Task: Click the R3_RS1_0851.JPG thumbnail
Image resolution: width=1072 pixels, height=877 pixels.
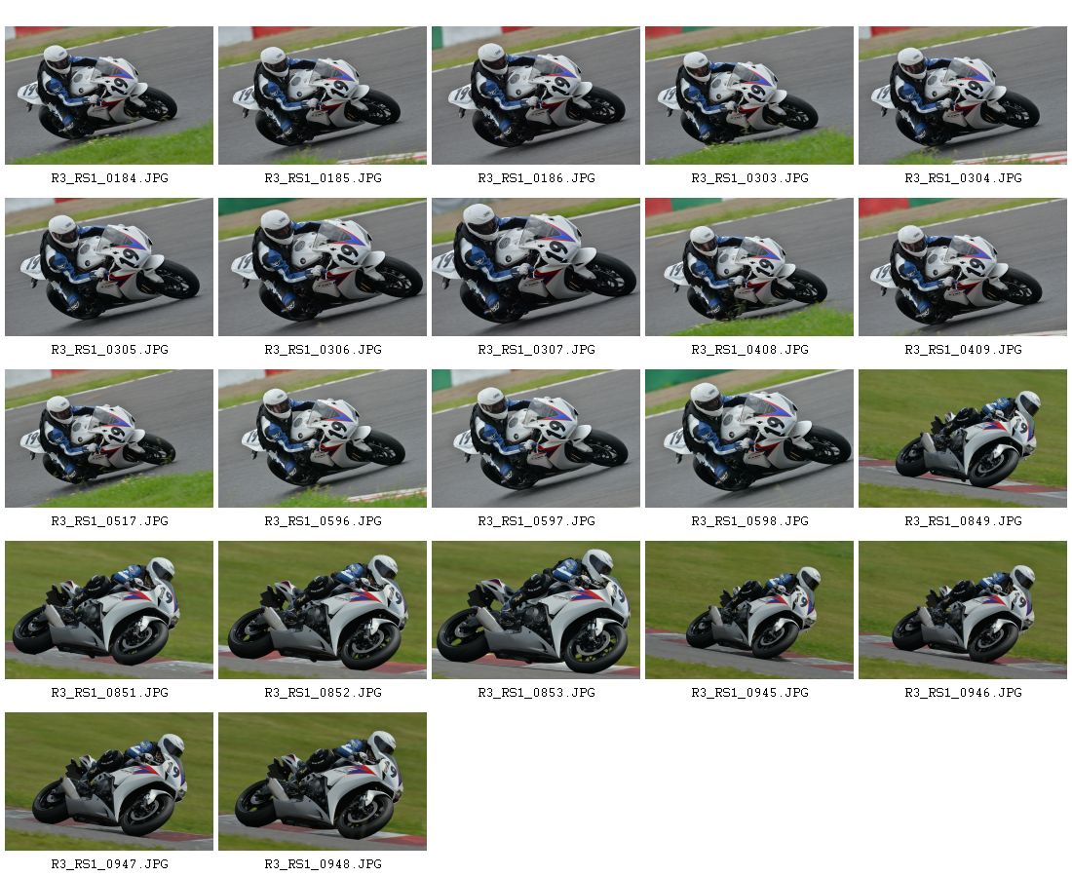Action: tap(109, 610)
